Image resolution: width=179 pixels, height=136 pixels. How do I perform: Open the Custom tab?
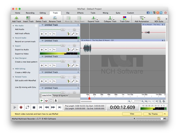130,13
